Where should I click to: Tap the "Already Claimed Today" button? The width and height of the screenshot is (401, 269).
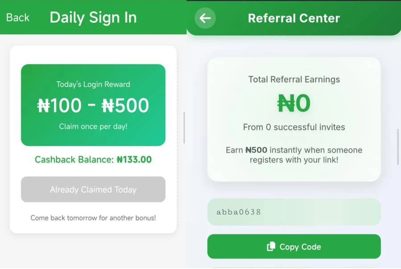93,189
